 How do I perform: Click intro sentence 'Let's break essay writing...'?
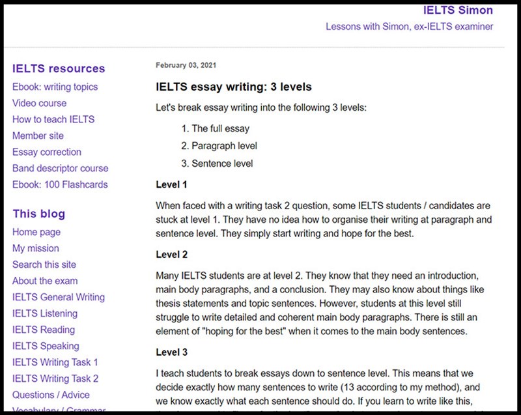[261, 107]
